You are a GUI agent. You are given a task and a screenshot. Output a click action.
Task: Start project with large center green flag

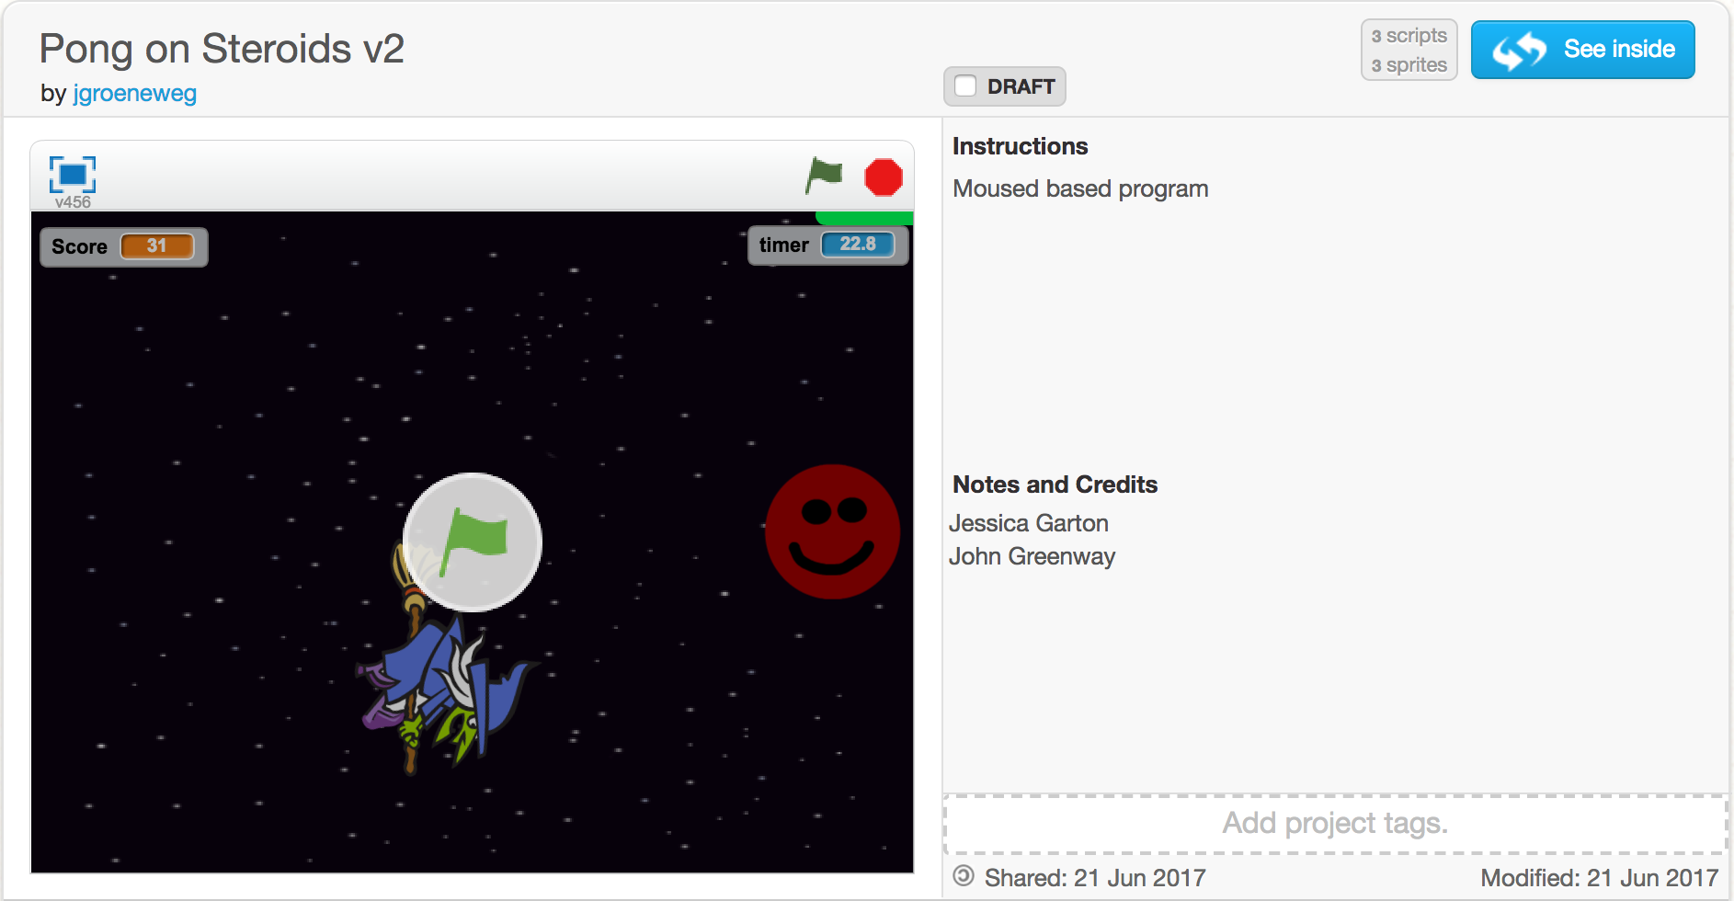pos(473,542)
